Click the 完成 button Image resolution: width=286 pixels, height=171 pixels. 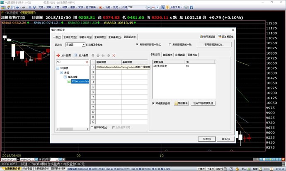pos(206,139)
